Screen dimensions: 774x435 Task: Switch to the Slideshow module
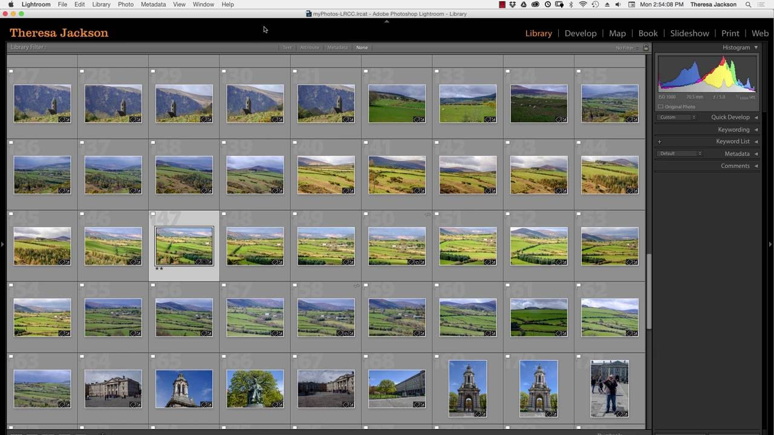689,33
